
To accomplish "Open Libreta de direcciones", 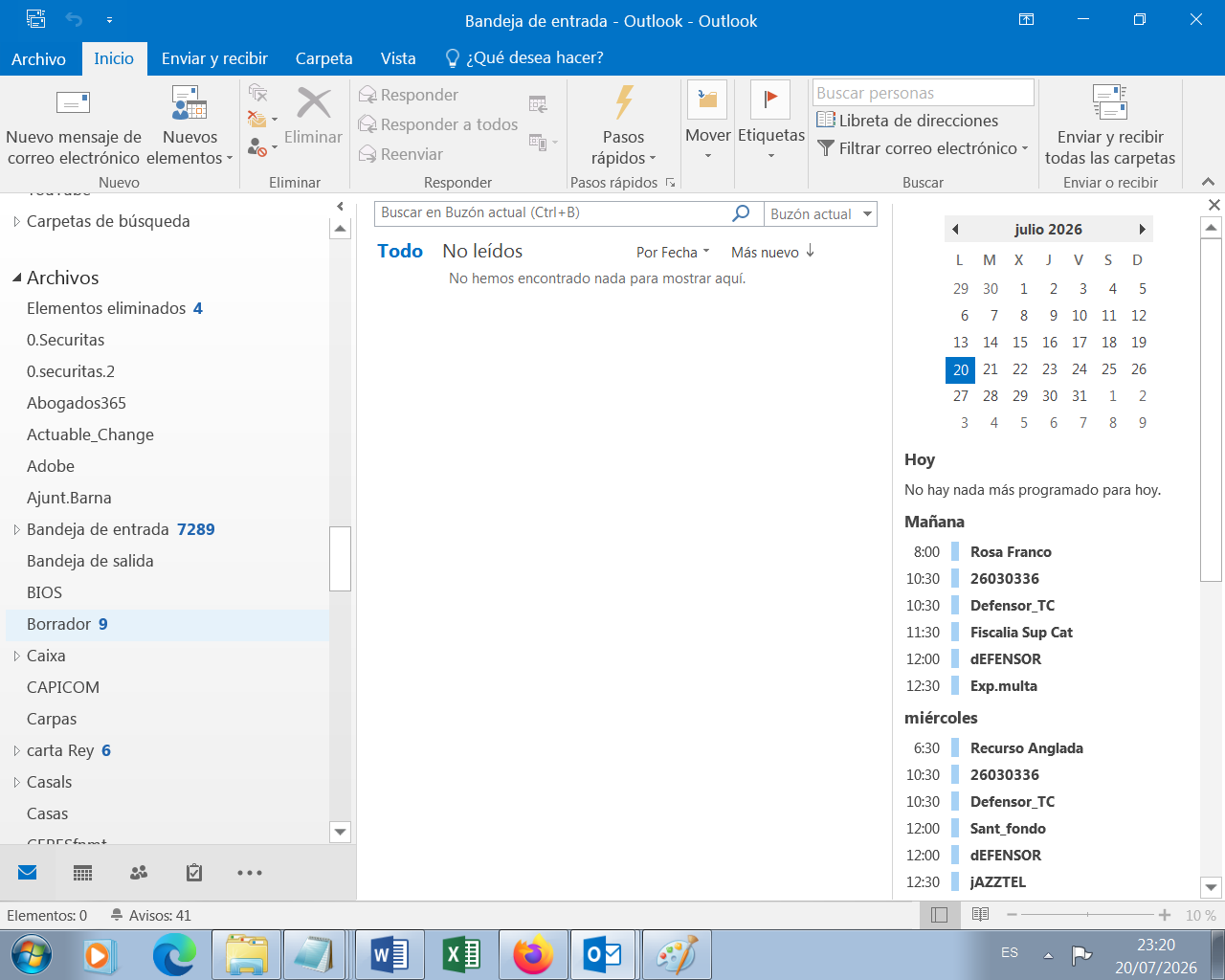I will [x=907, y=121].
